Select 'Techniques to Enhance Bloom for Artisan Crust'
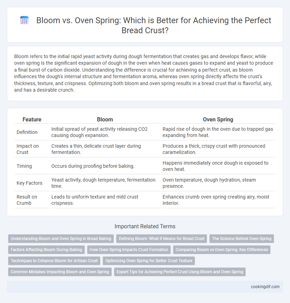 (x=54, y=261)
